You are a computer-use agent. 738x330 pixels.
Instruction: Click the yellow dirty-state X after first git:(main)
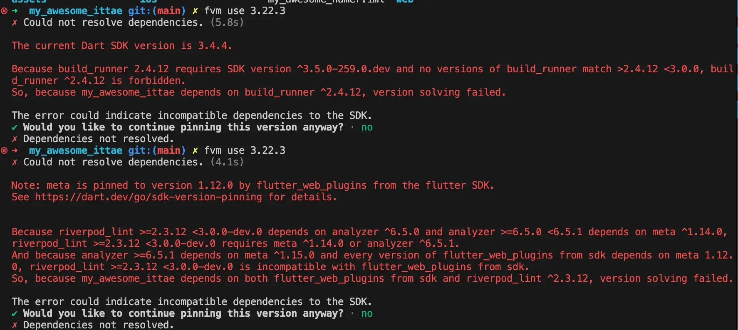click(x=195, y=11)
